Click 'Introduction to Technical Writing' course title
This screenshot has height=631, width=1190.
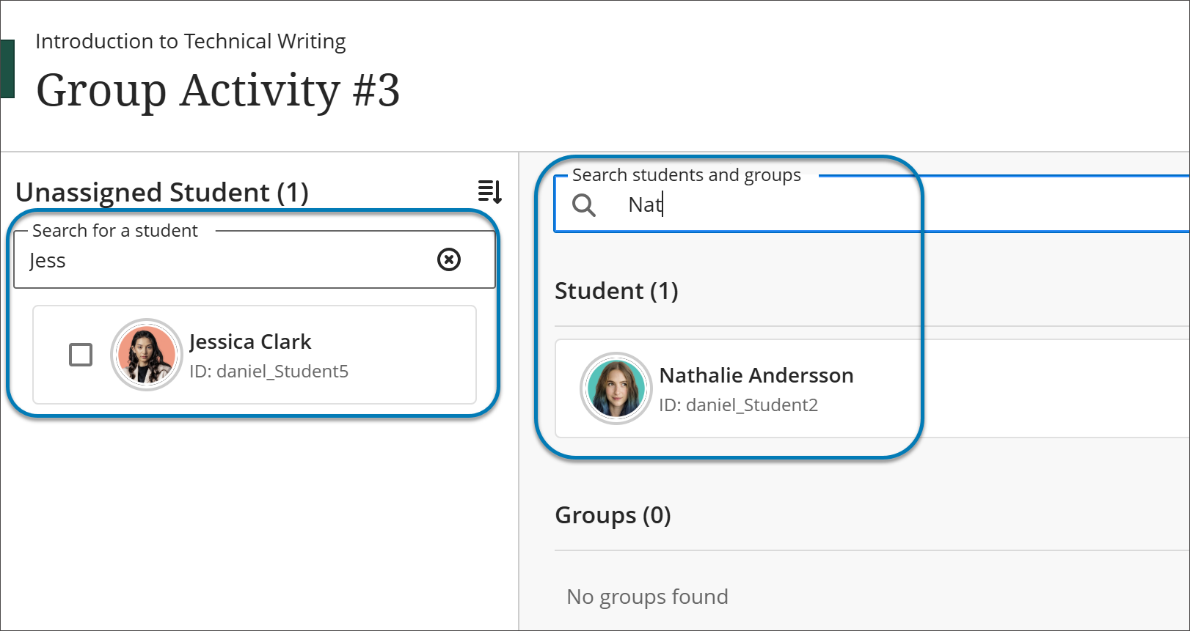pyautogui.click(x=191, y=41)
